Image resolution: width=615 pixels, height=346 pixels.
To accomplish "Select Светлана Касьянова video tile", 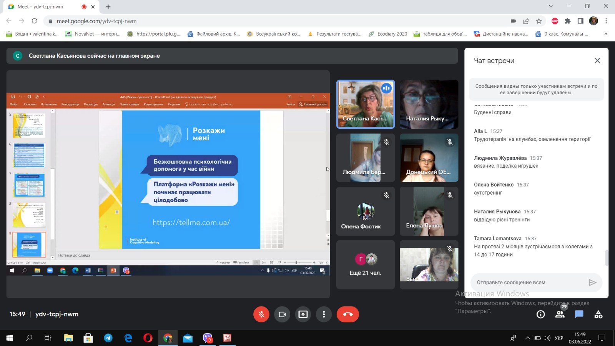I will [x=366, y=104].
